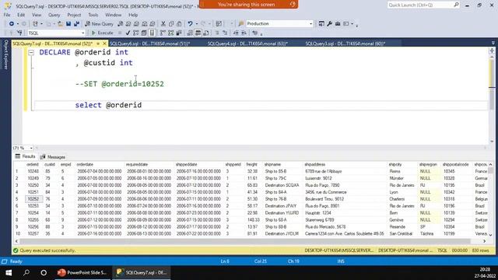Show the open document tabs list
The image size is (498, 280).
point(493,44)
